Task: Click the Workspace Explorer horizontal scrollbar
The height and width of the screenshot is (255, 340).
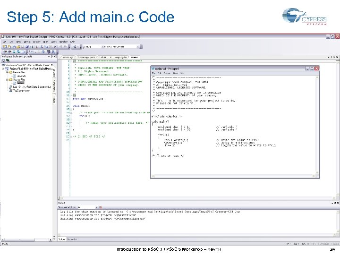Action: (26, 239)
